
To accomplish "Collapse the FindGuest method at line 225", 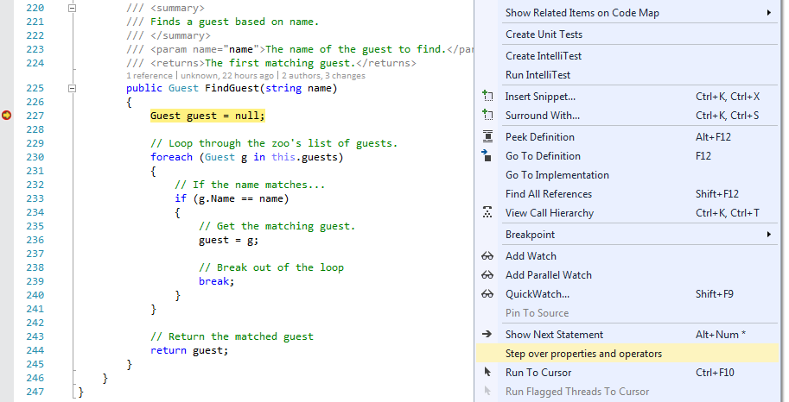I will click(73, 88).
